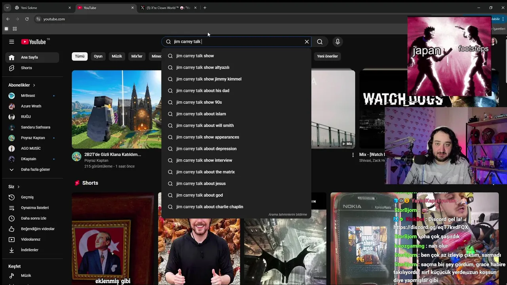Expand the Siz section chevron
Viewport: 507px width, 285px height.
18,187
